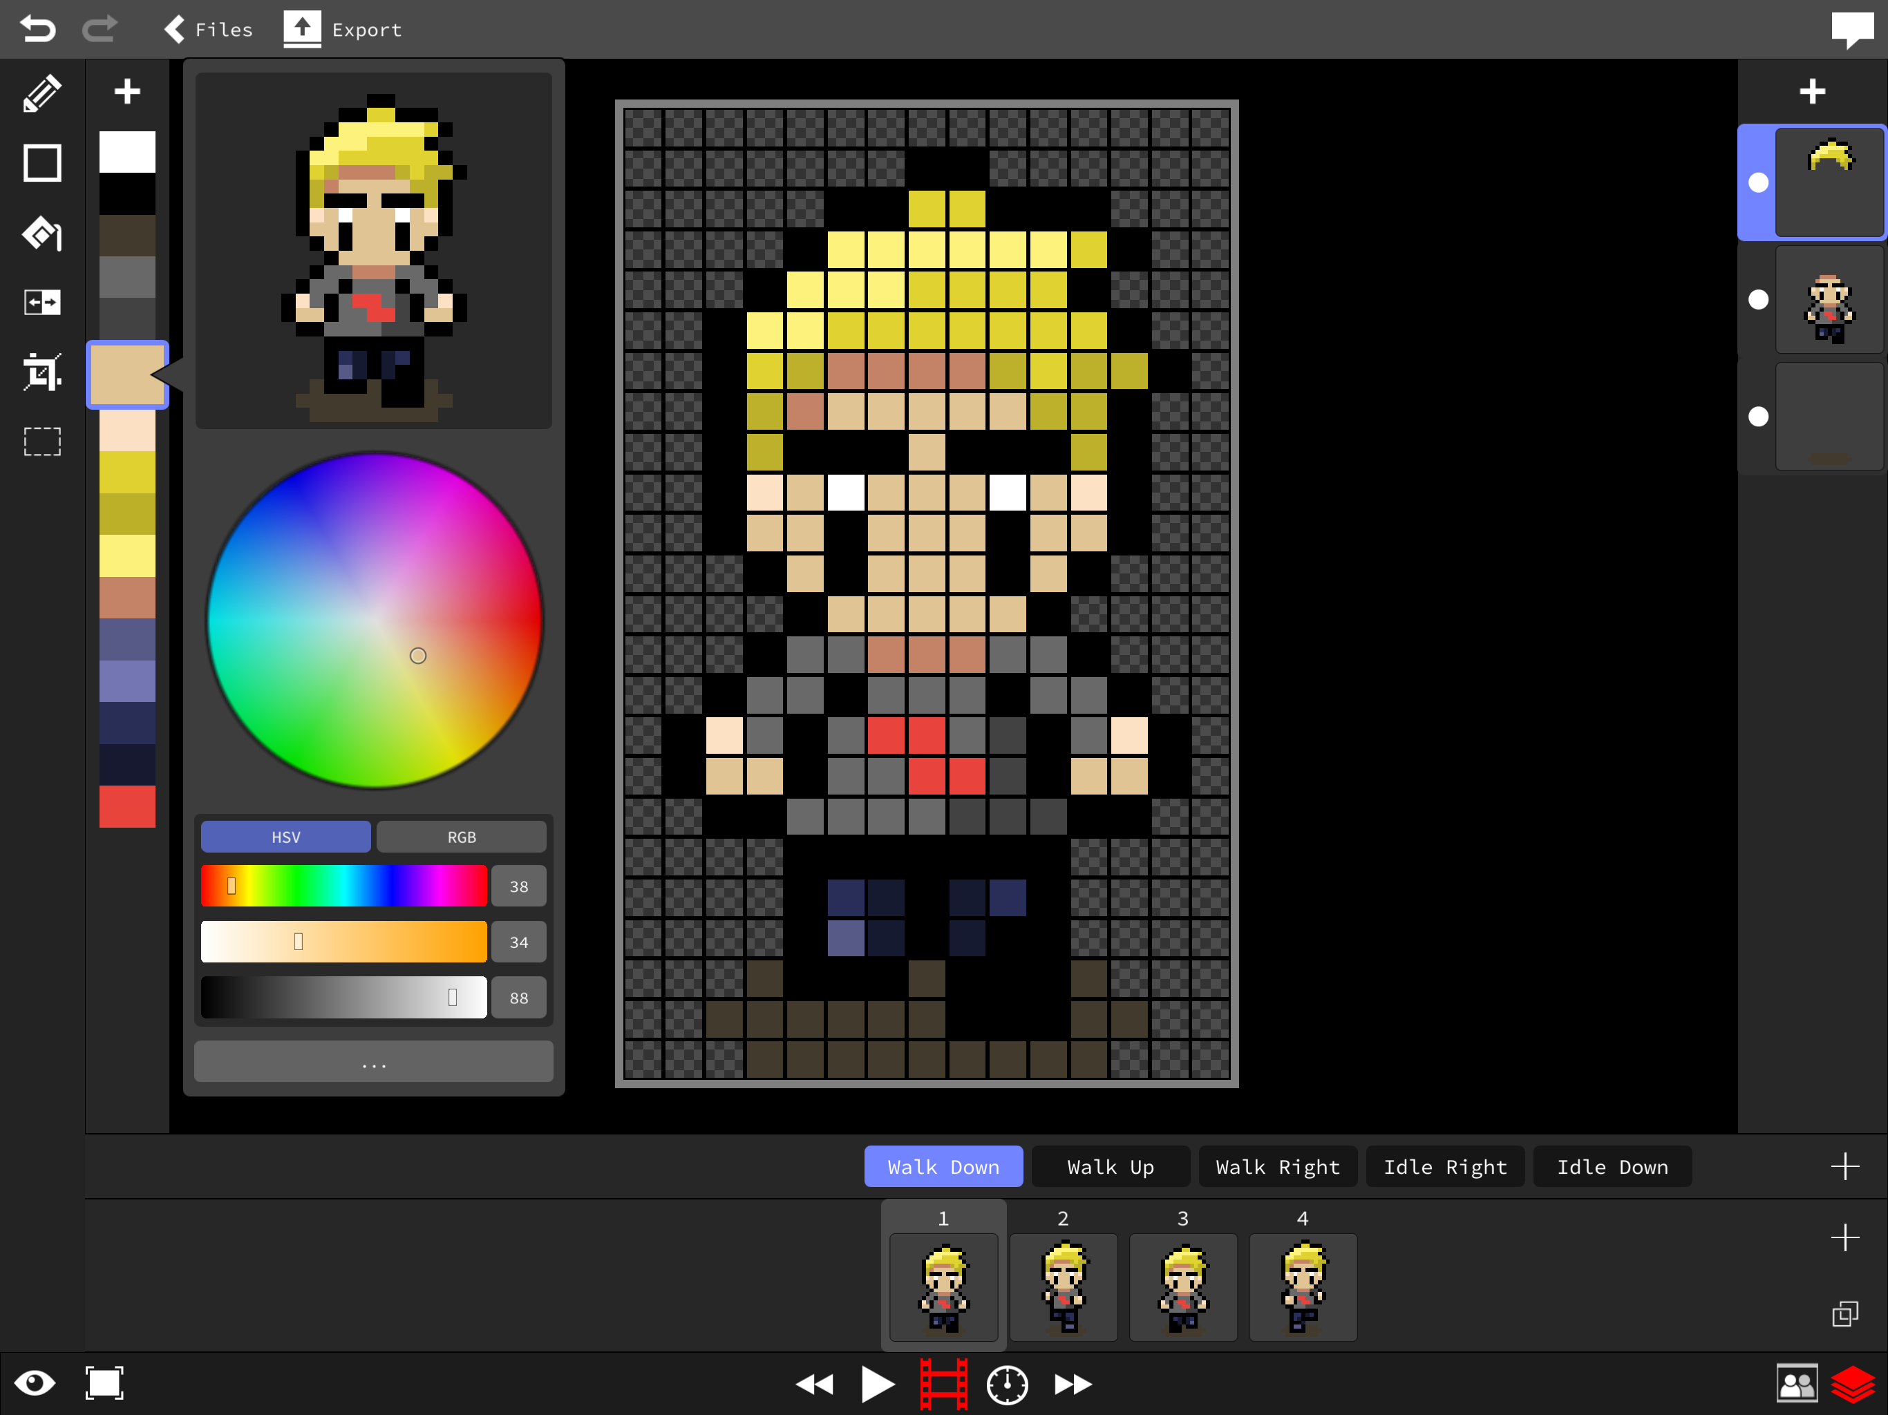The image size is (1888, 1415).
Task: Open the Files panel
Action: [x=208, y=28]
